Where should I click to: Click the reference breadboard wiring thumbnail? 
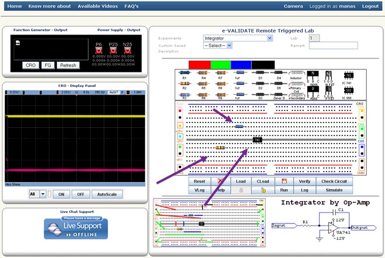pyautogui.click(x=209, y=223)
